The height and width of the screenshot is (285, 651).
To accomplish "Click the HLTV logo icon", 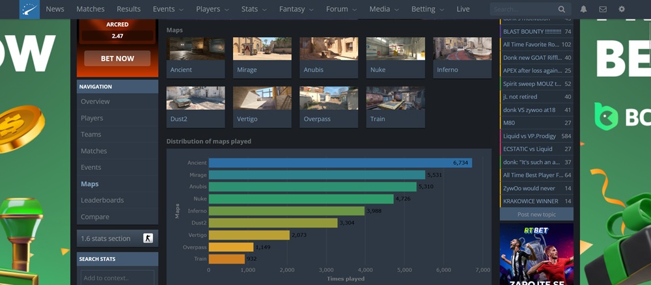I will [x=29, y=9].
